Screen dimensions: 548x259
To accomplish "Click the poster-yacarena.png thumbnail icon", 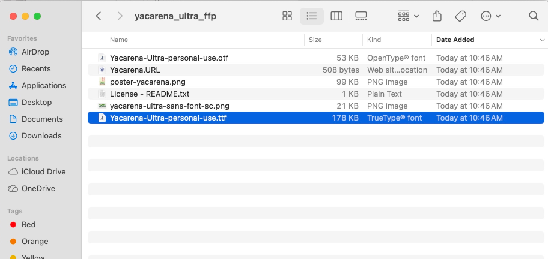I will [x=102, y=82].
